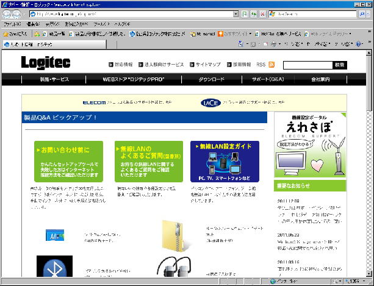Image resolution: width=374 pixels, height=286 pixels.
Task: Open the address bar dropdown arrow
Action: coord(236,14)
